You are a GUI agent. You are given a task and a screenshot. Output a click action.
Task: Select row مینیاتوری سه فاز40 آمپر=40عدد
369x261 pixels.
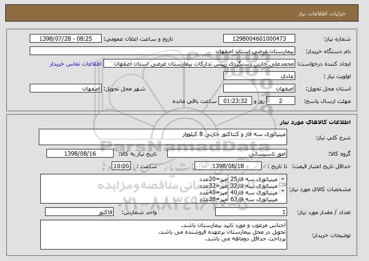tap(238, 193)
